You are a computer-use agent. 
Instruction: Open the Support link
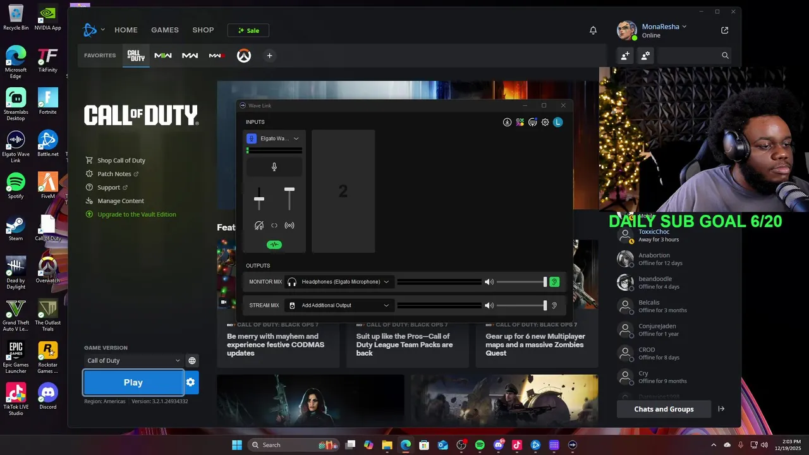pyautogui.click(x=108, y=188)
